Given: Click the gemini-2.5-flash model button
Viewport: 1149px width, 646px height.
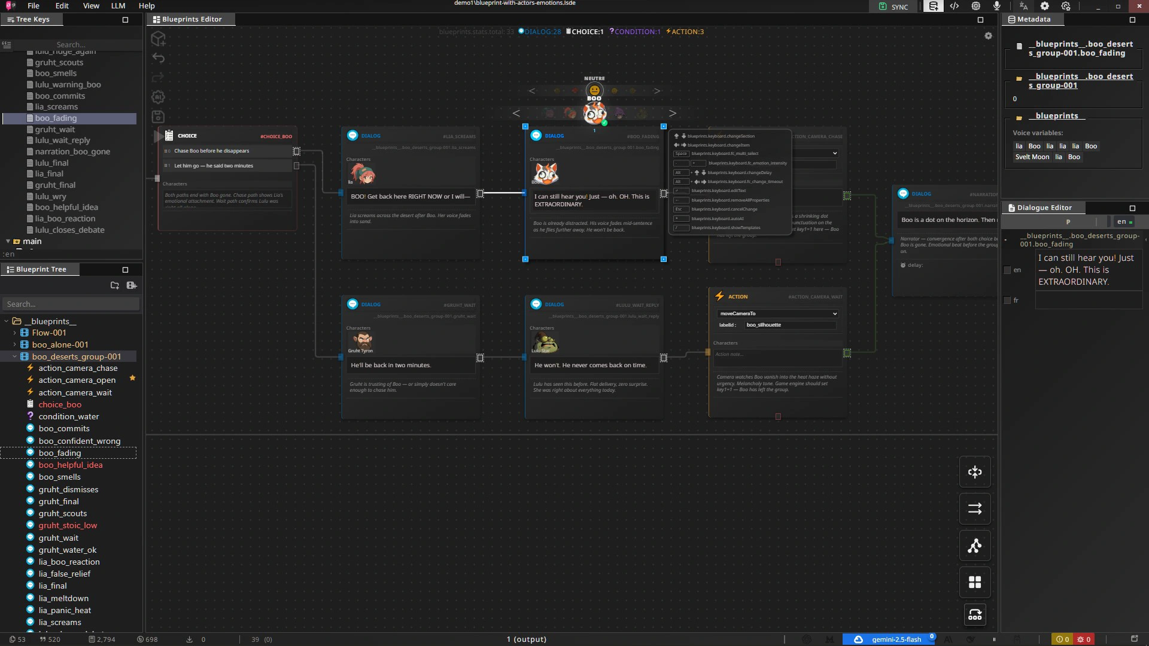Looking at the screenshot, I should pos(889,639).
